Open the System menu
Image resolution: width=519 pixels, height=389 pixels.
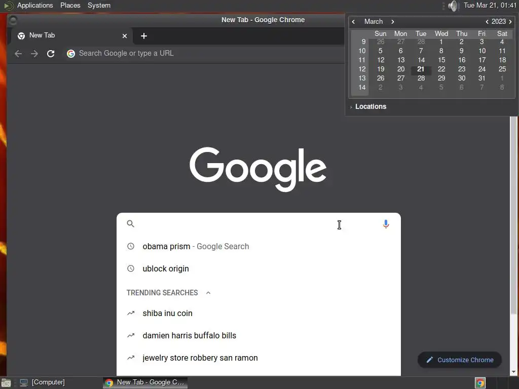pos(99,5)
